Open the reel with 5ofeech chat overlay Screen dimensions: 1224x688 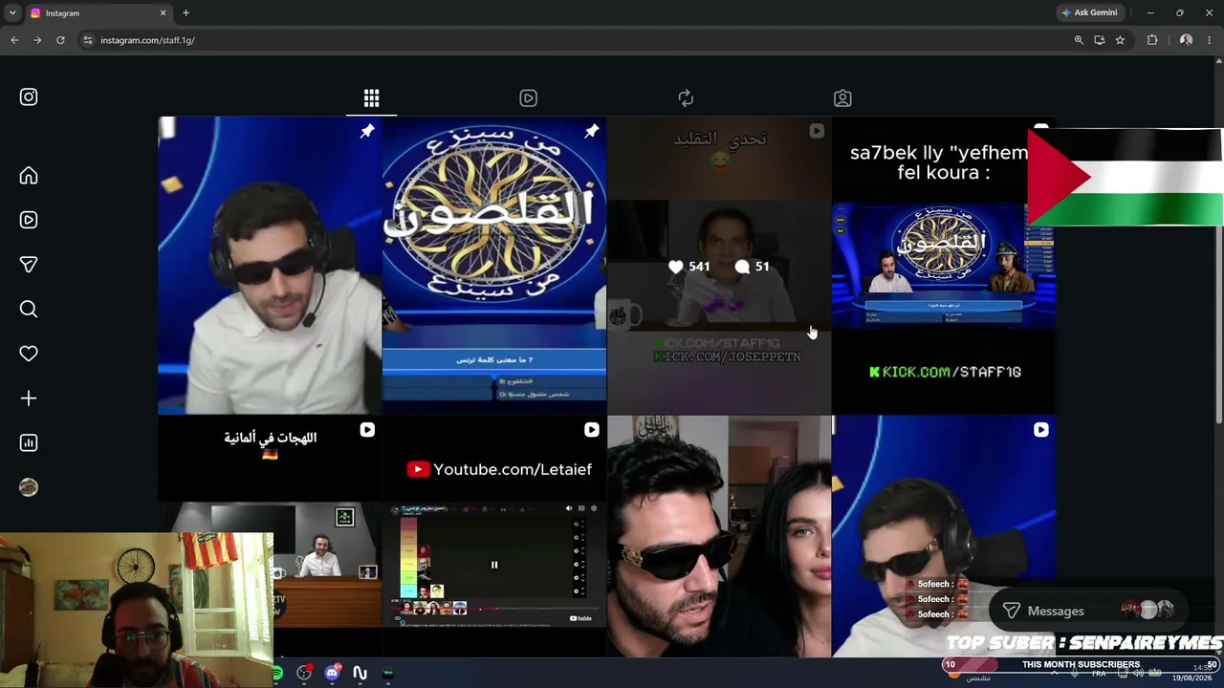(944, 536)
